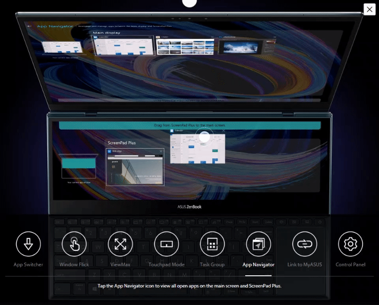Click the Touchpad Mode label
379x305 pixels.
click(166, 265)
